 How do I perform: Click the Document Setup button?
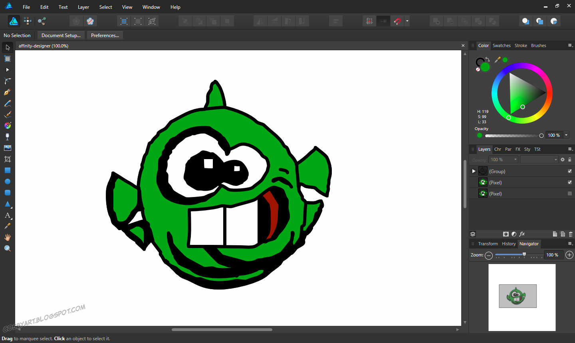pyautogui.click(x=61, y=35)
